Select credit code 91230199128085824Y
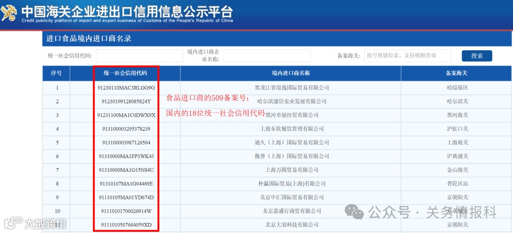513x233 pixels. coord(126,102)
